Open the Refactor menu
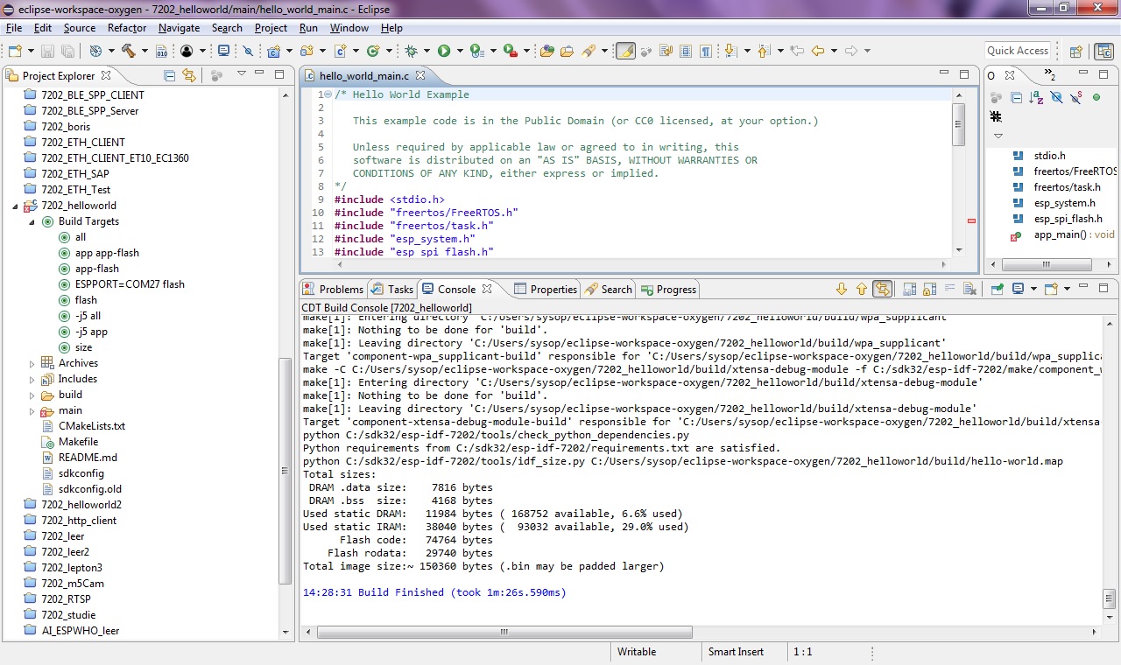The image size is (1121, 665). pos(127,28)
